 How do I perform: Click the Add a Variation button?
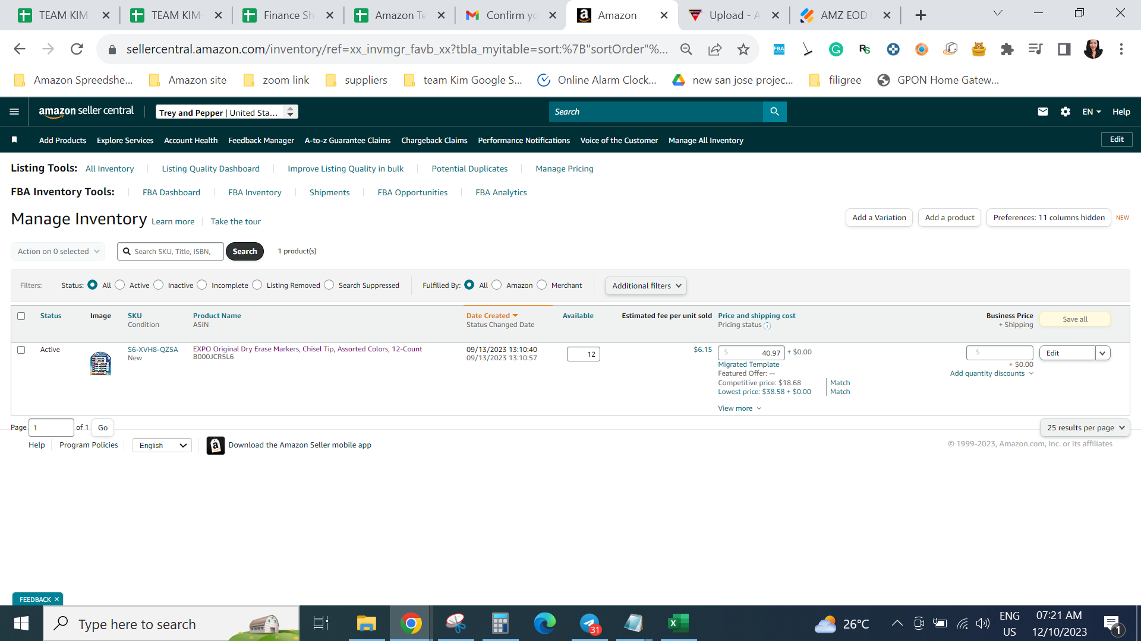879,218
